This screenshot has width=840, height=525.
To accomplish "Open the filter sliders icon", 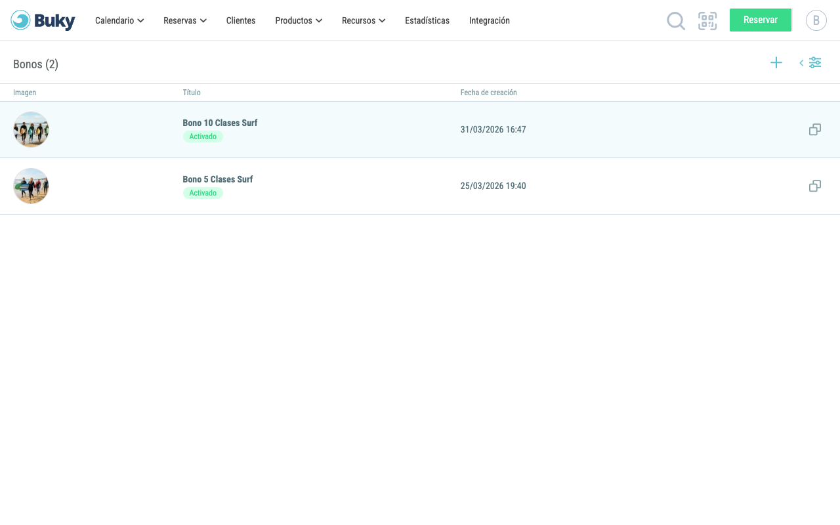I will click(x=815, y=63).
